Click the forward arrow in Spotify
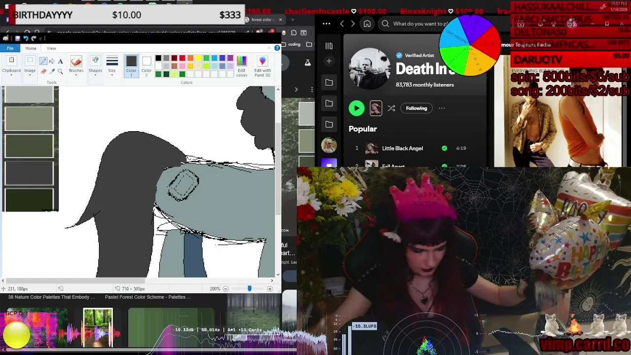Image resolution: width=631 pixels, height=355 pixels. [352, 24]
